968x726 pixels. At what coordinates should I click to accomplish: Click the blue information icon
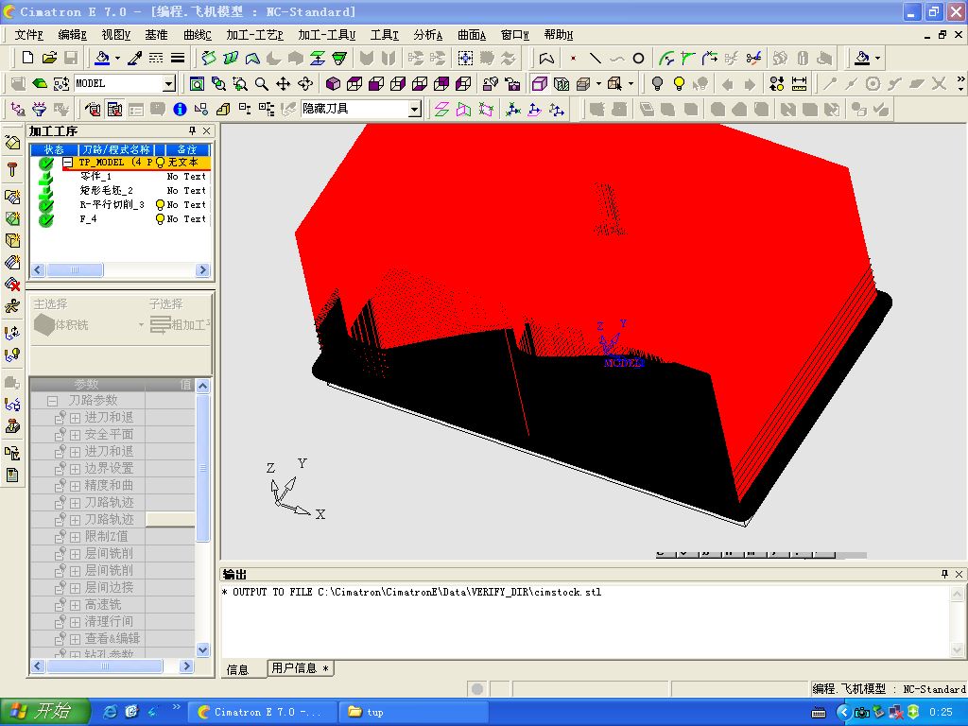point(180,110)
